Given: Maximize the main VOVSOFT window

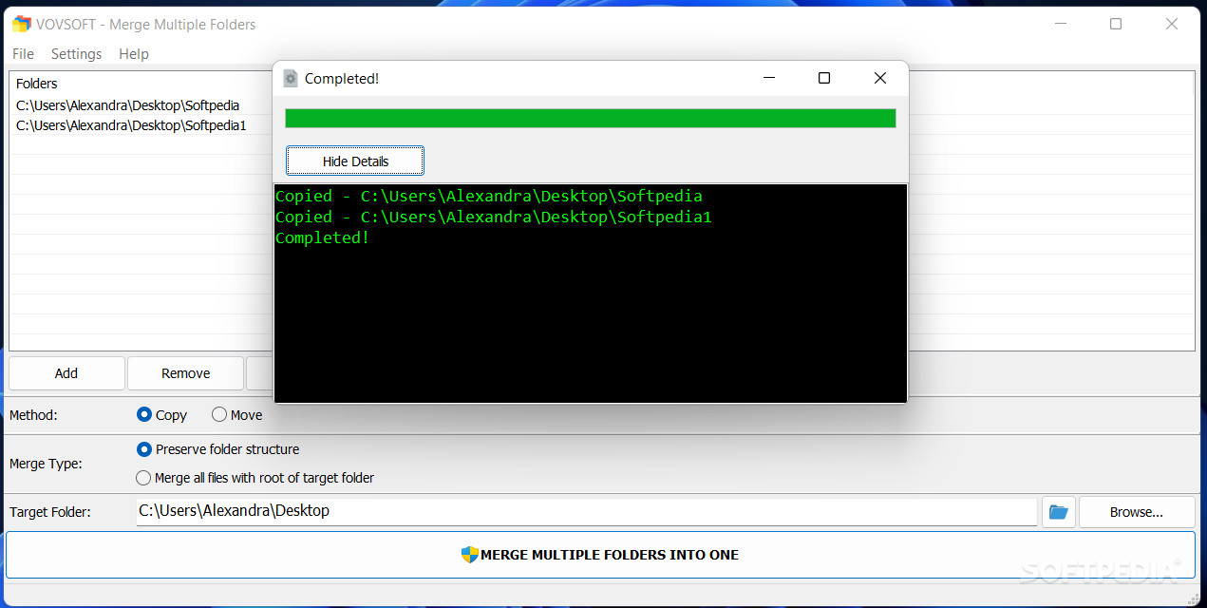Looking at the screenshot, I should (1116, 24).
